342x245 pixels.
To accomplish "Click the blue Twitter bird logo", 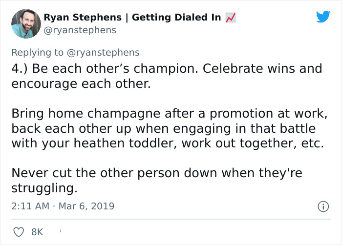I will 323,17.
